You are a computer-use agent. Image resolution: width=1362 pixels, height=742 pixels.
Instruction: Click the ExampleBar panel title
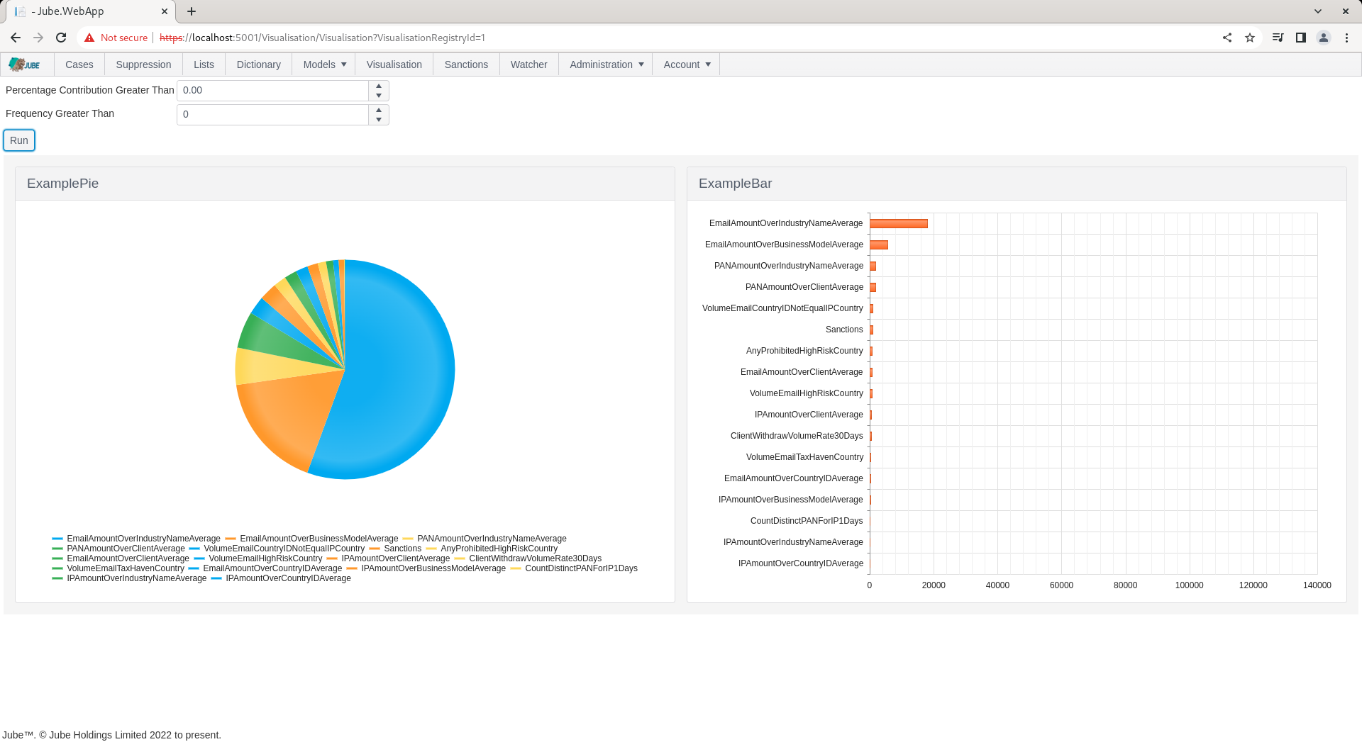pyautogui.click(x=735, y=184)
